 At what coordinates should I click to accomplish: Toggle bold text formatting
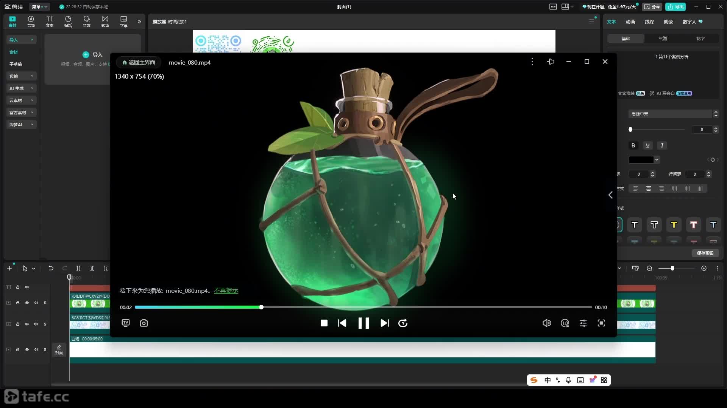[633, 145]
